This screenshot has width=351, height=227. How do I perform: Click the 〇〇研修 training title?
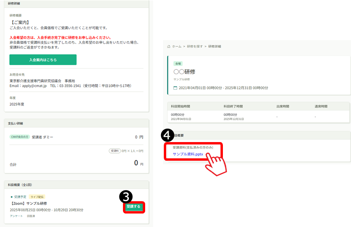pos(184,72)
